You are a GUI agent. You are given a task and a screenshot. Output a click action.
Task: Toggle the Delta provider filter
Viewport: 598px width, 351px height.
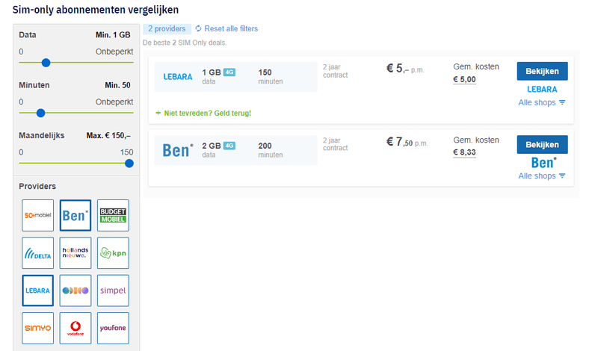tap(38, 253)
